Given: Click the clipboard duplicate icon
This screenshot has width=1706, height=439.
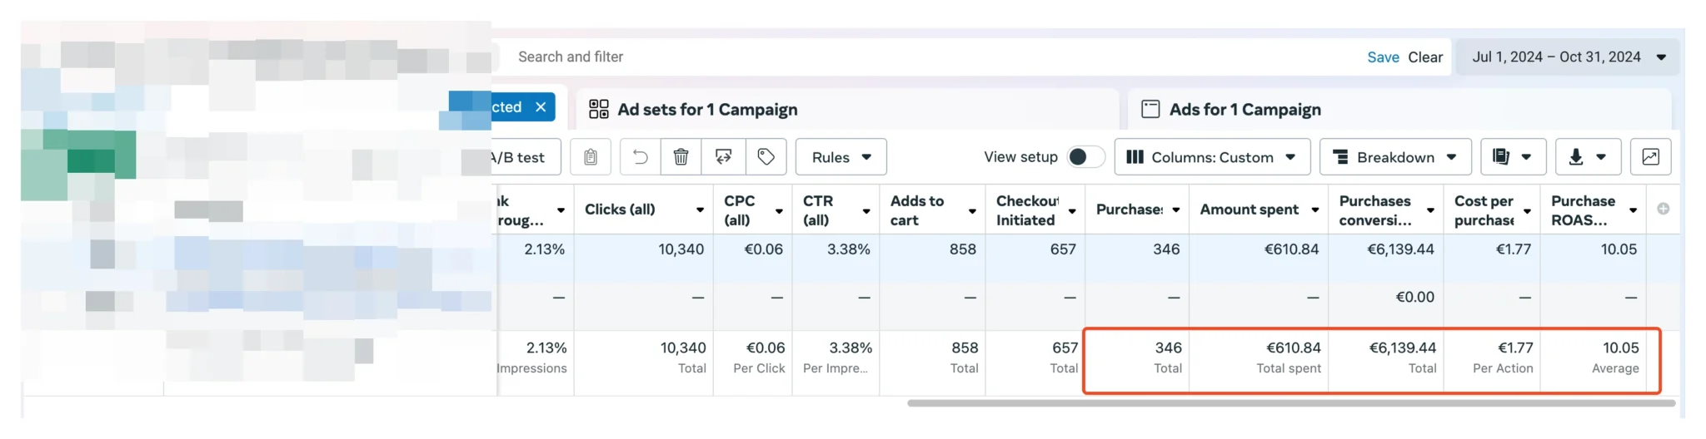Looking at the screenshot, I should (591, 157).
